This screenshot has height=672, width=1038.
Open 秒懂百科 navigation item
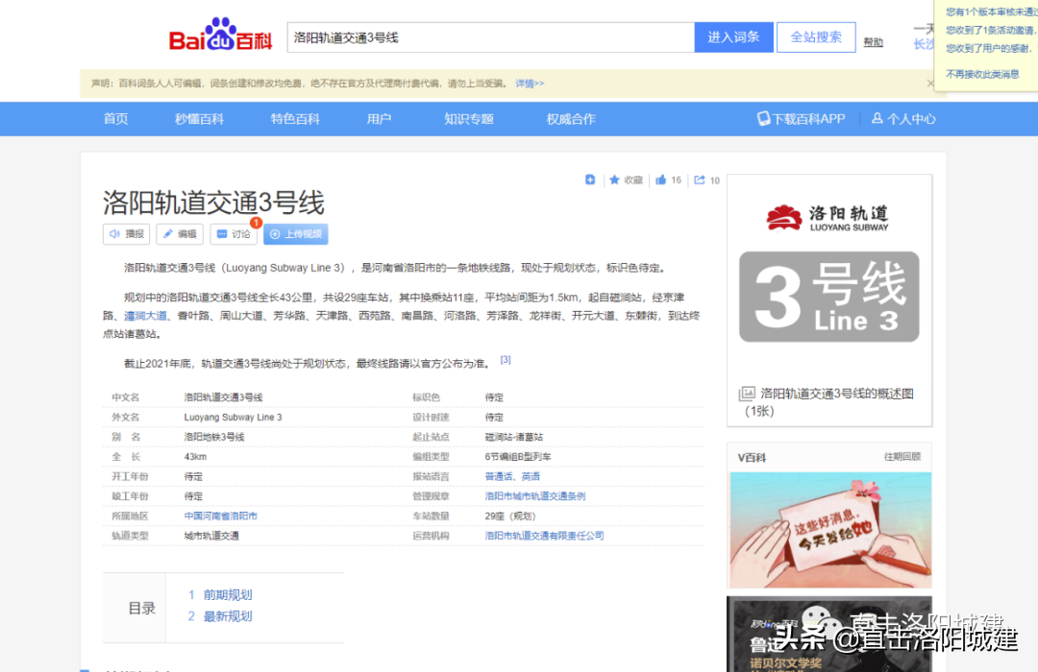pyautogui.click(x=199, y=119)
